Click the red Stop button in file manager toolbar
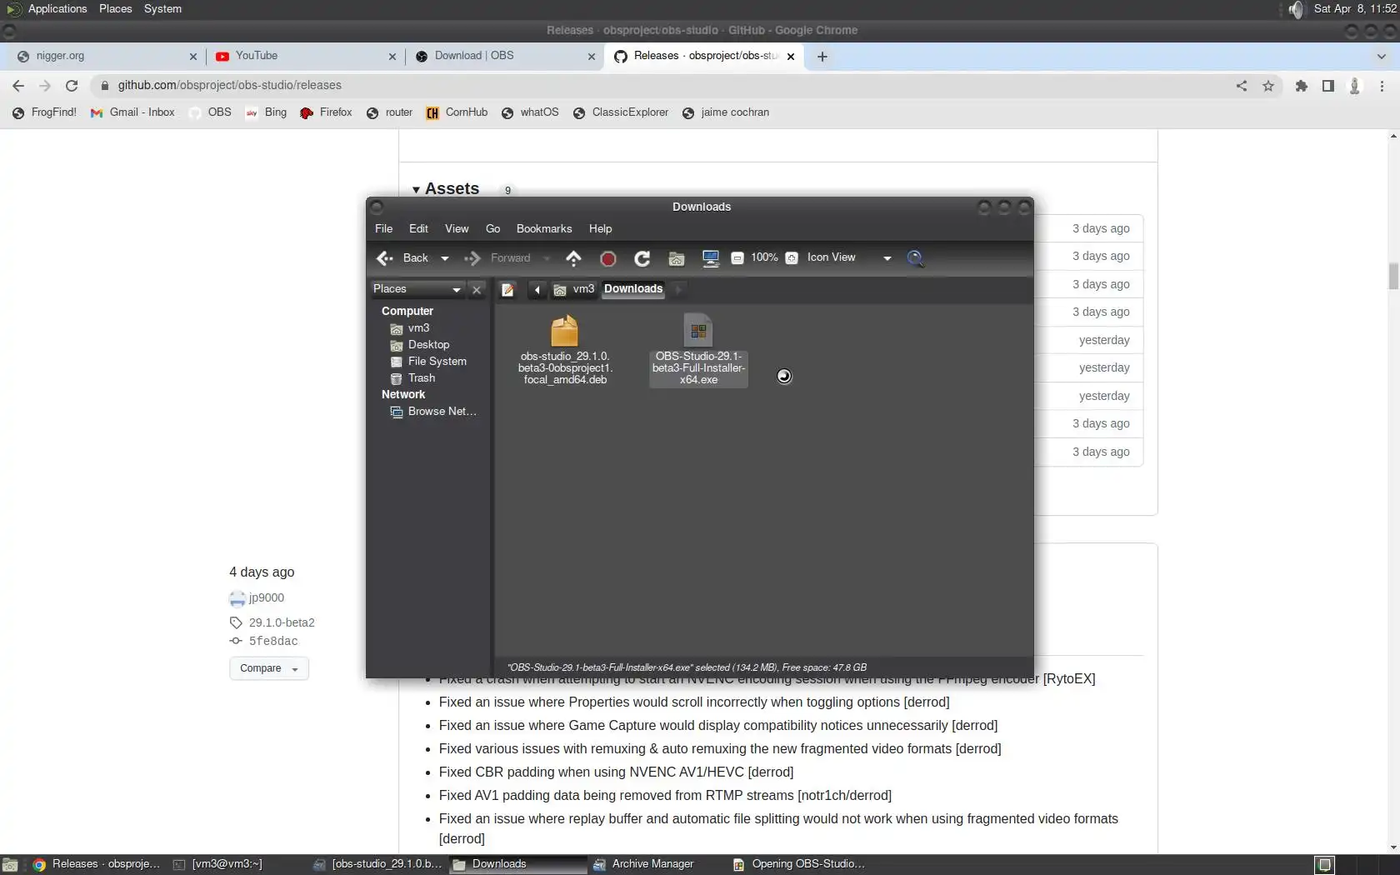This screenshot has width=1400, height=875. tap(608, 258)
